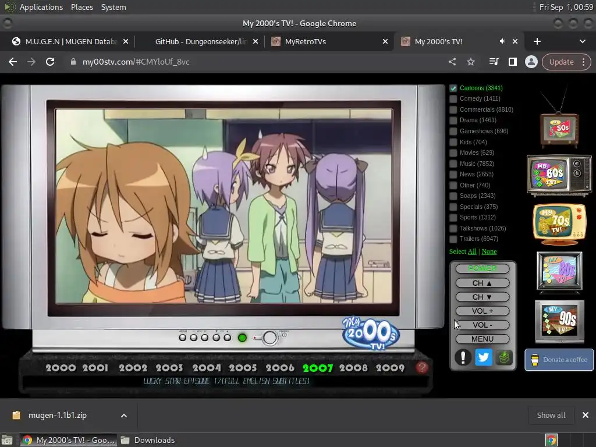The height and width of the screenshot is (447, 596).
Task: Check the News category
Action: click(453, 175)
